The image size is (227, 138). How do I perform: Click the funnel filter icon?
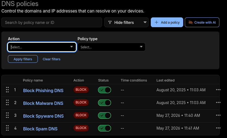click(x=110, y=22)
